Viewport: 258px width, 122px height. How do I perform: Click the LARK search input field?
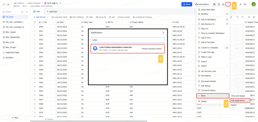point(128,40)
